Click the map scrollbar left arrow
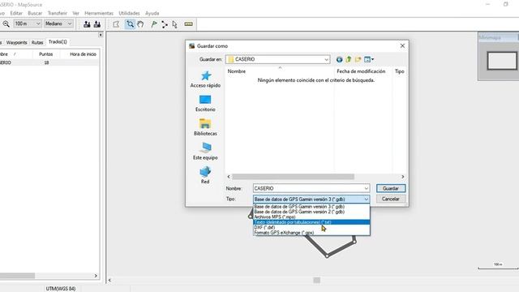The image size is (519, 292). (x=109, y=281)
